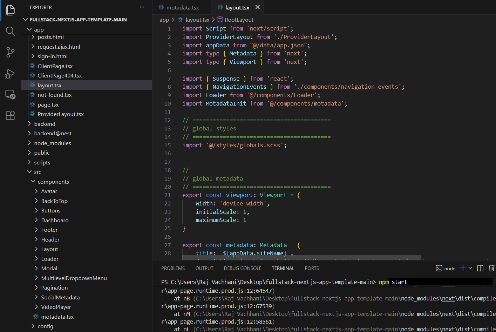Open motadata.tsx in components folder
The image size is (496, 332).
(57, 317)
